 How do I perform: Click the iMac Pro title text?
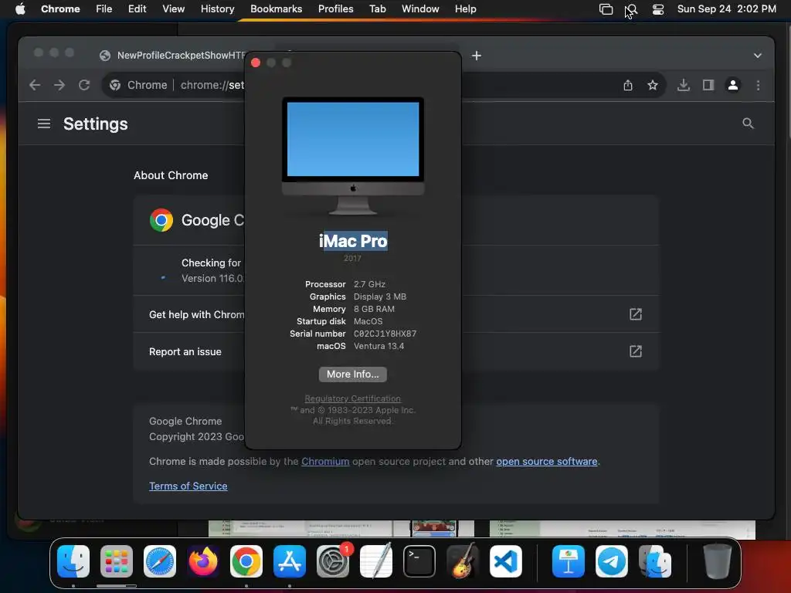coord(353,241)
